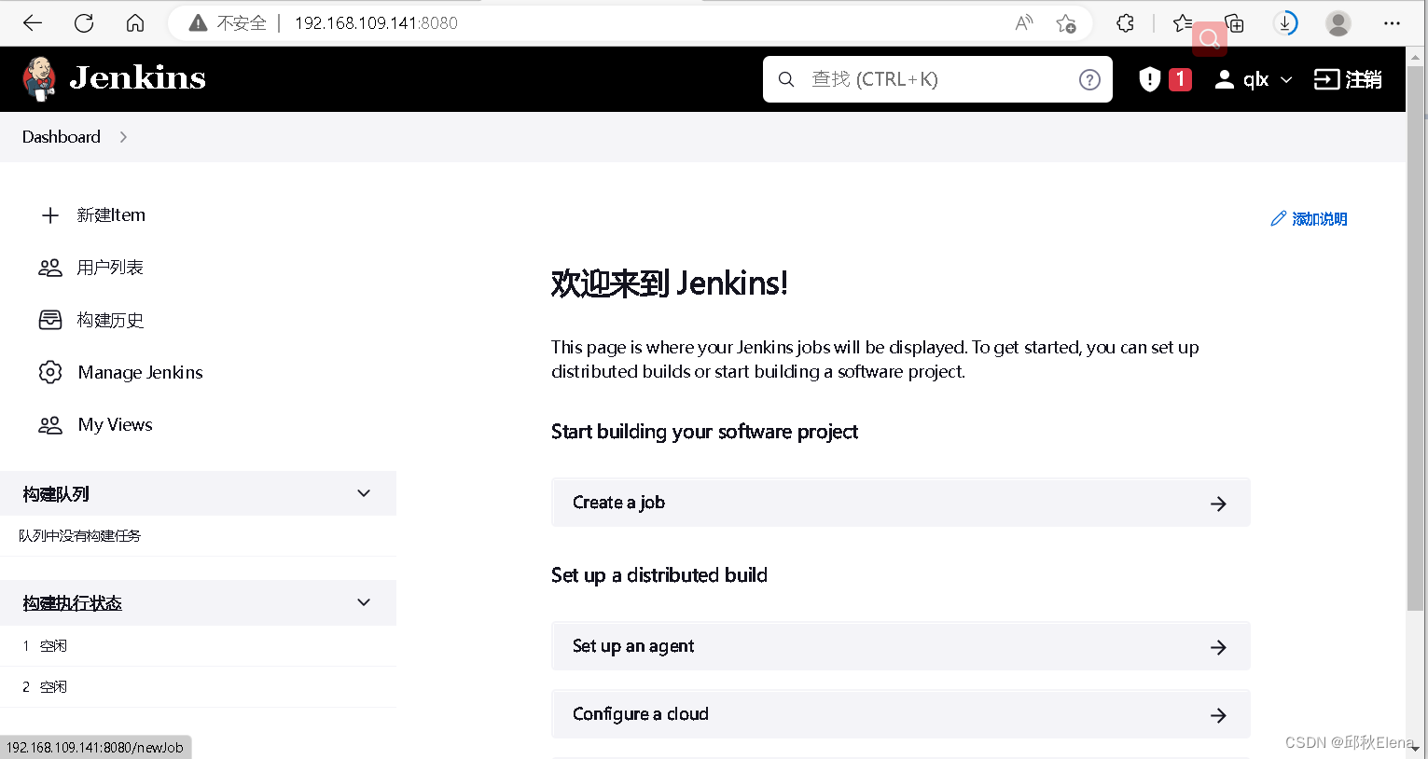Open the 新建Item menu entry

pyautogui.click(x=111, y=215)
